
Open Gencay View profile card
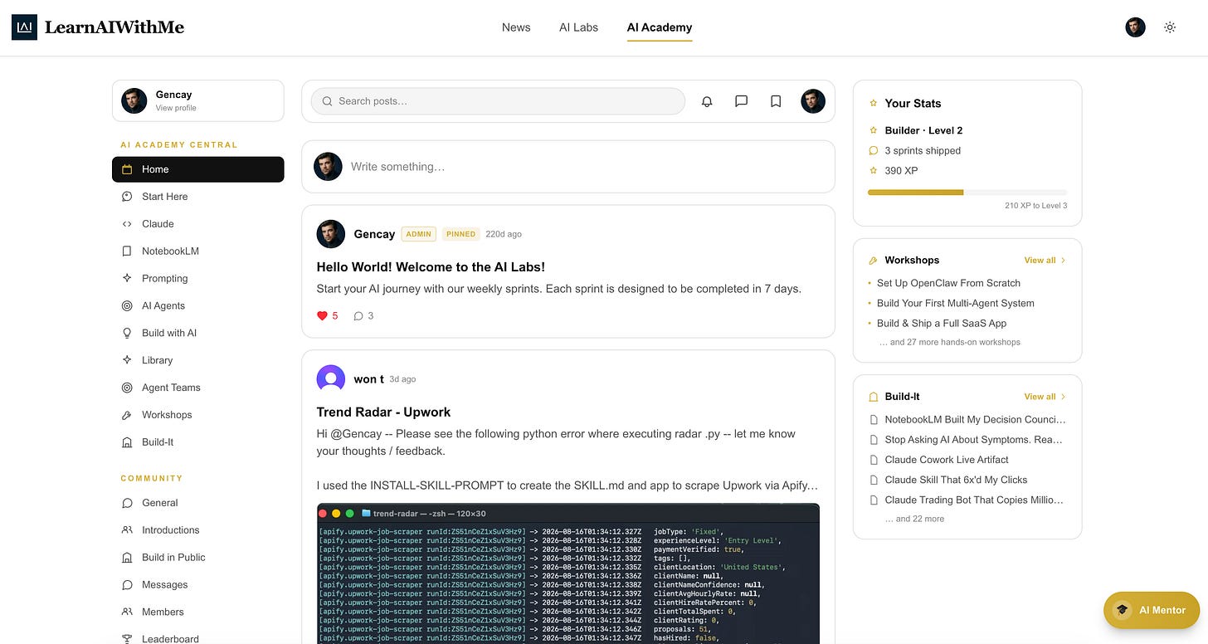197,100
